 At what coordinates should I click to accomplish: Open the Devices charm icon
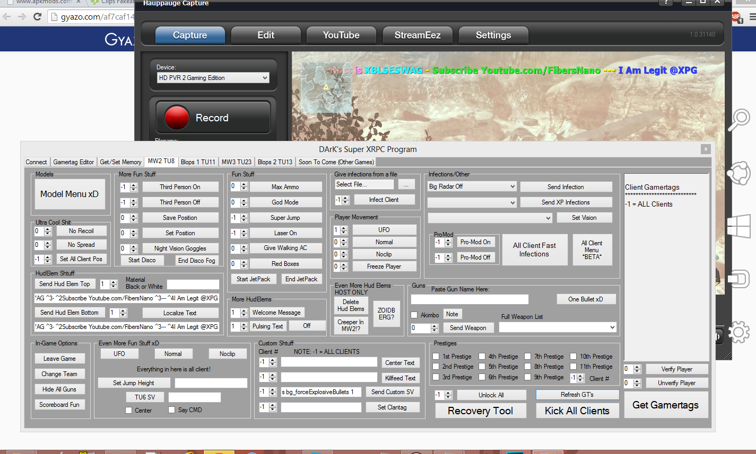tap(738, 279)
